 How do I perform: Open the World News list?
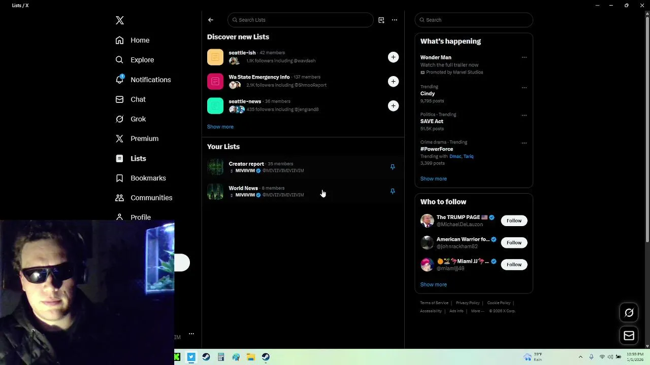coord(303,191)
